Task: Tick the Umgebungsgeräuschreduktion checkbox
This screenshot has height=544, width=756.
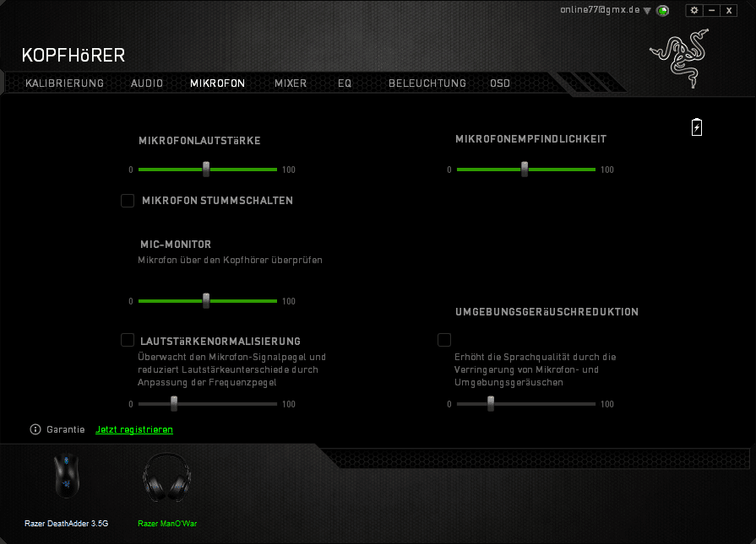Action: 444,340
